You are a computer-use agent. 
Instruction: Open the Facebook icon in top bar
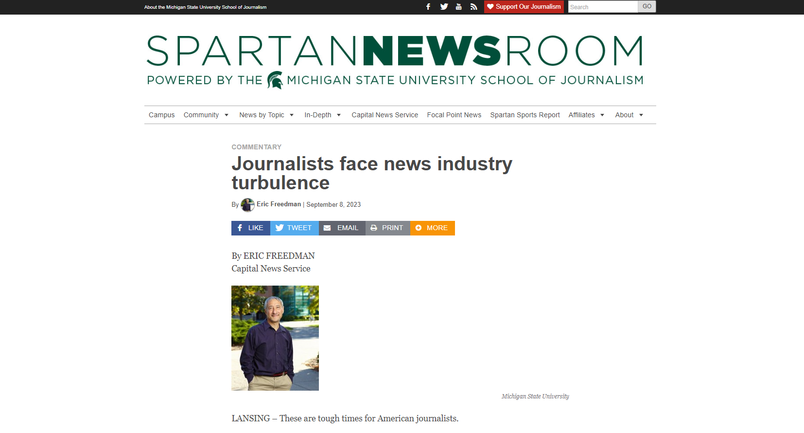click(428, 7)
